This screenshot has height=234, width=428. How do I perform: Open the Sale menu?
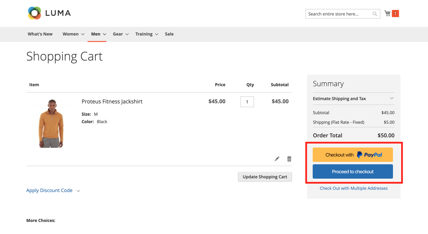pyautogui.click(x=169, y=34)
